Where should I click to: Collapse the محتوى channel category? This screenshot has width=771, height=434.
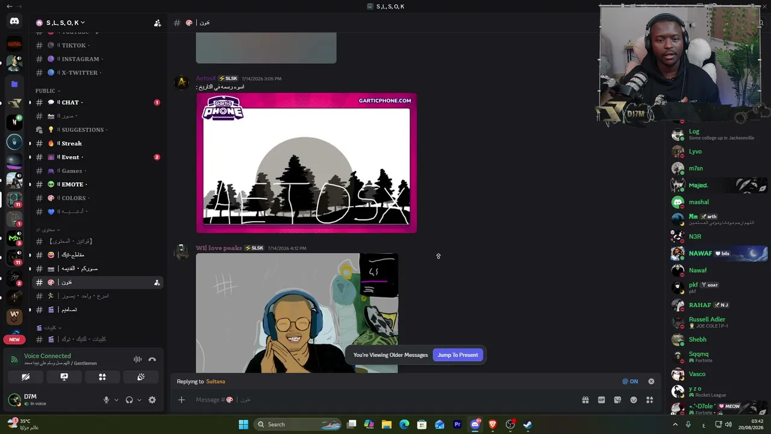click(x=49, y=230)
